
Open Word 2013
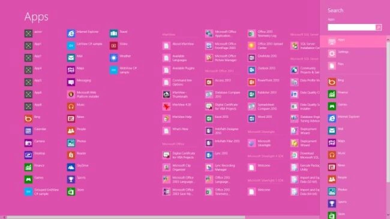click(x=260, y=118)
